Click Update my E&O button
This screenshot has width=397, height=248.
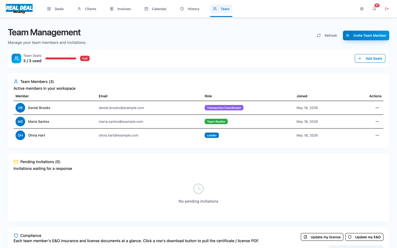pos(364,237)
